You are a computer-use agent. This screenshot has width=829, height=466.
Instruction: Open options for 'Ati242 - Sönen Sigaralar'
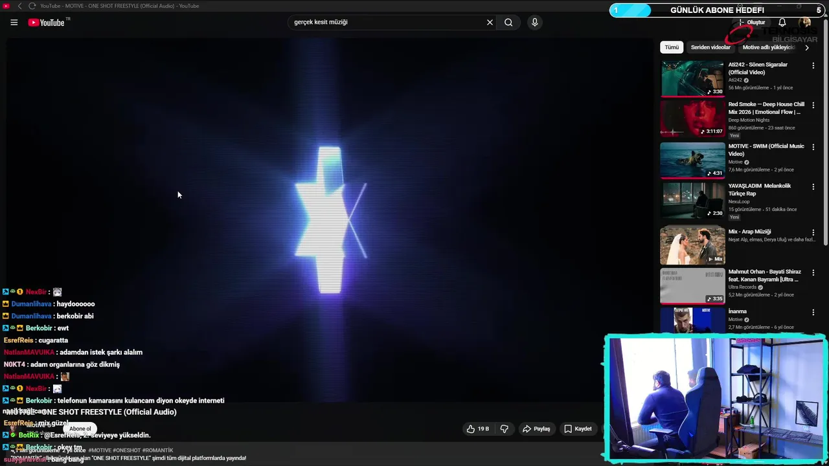tap(813, 65)
